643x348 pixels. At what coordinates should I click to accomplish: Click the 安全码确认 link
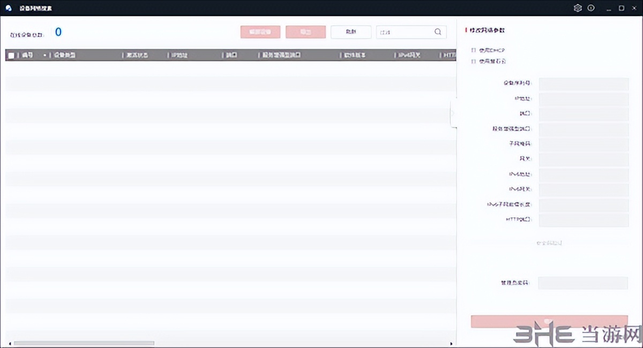549,243
